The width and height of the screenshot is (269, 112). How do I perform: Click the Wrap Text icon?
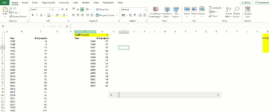(97, 10)
